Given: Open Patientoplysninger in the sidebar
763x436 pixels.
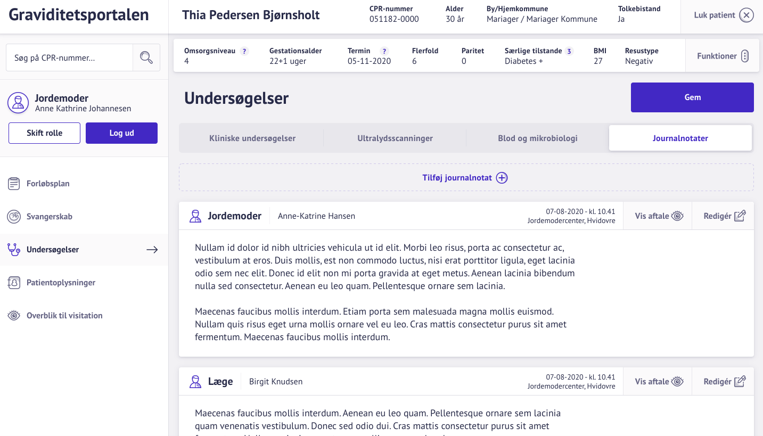Looking at the screenshot, I should tap(61, 283).
